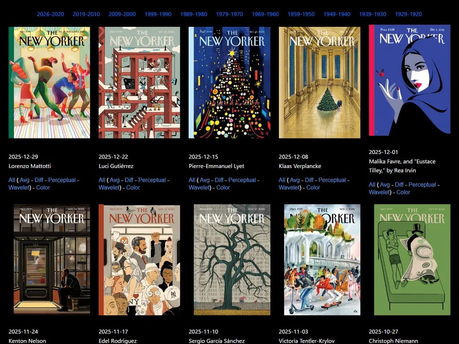Open Color link under Pierre-Emmanuel Lyet
Screen dimensions: 459x344
coord(223,188)
